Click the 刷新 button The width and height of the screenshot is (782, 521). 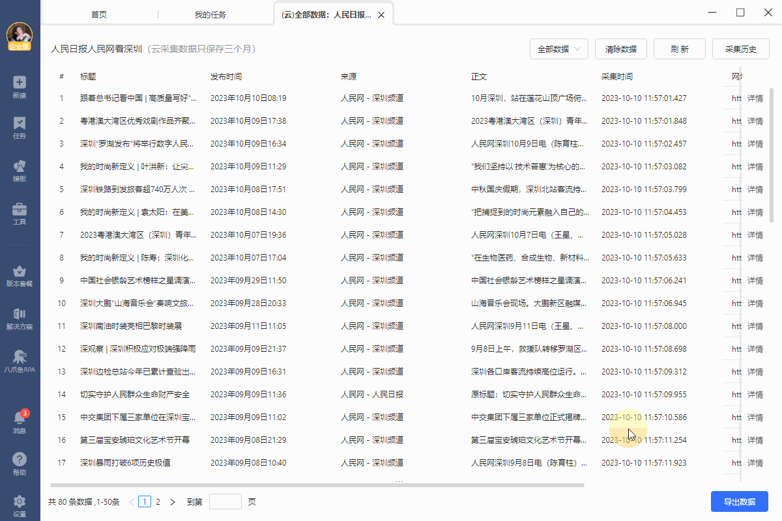click(x=680, y=49)
